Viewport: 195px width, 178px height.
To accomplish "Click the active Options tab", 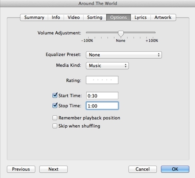I will pos(118,18).
